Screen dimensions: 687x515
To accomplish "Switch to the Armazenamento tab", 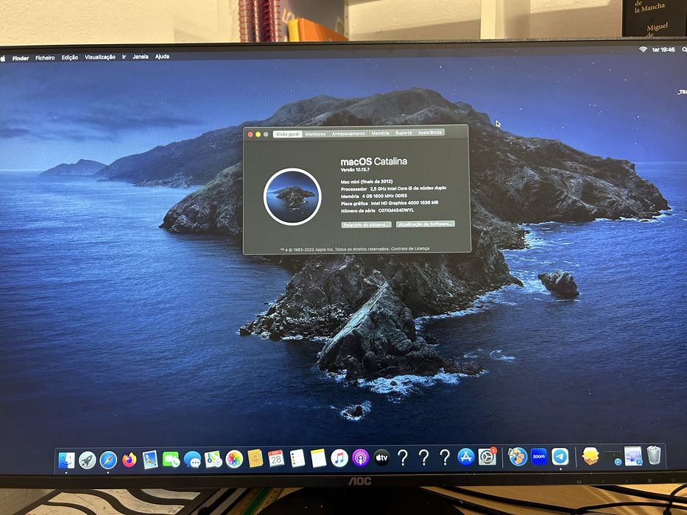I will (x=348, y=133).
